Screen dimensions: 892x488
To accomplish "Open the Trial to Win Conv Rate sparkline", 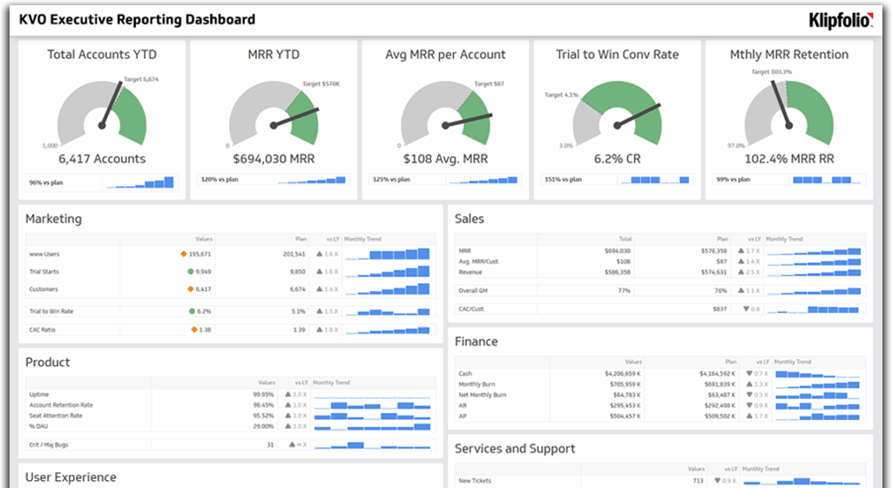I will (656, 180).
